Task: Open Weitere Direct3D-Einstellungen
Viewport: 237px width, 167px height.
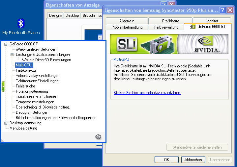Action: coord(46,60)
